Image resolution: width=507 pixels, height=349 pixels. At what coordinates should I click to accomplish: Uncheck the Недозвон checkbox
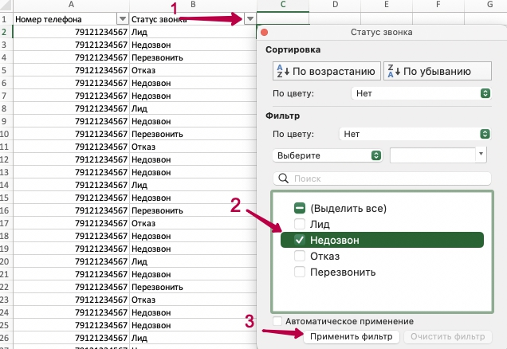point(300,240)
